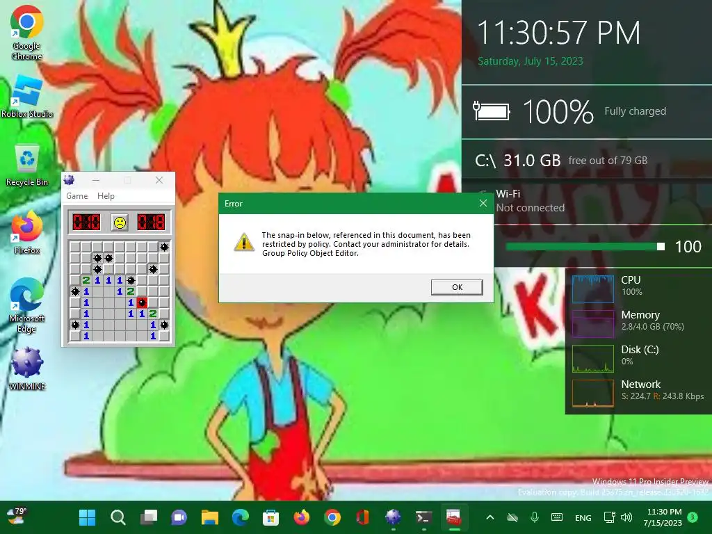This screenshot has width=712, height=534.
Task: Open notification badge showing 3
Action: 692,517
